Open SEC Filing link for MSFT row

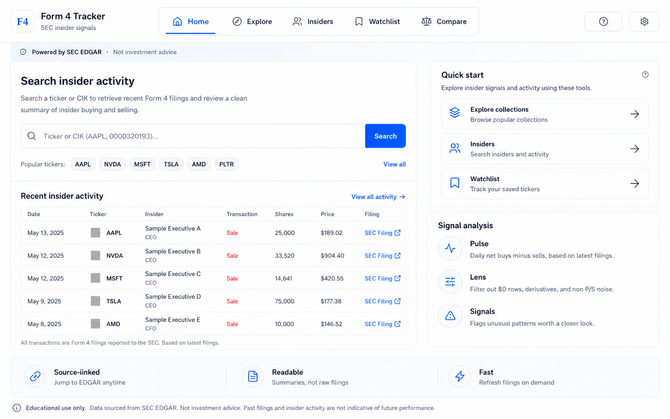[x=382, y=278]
